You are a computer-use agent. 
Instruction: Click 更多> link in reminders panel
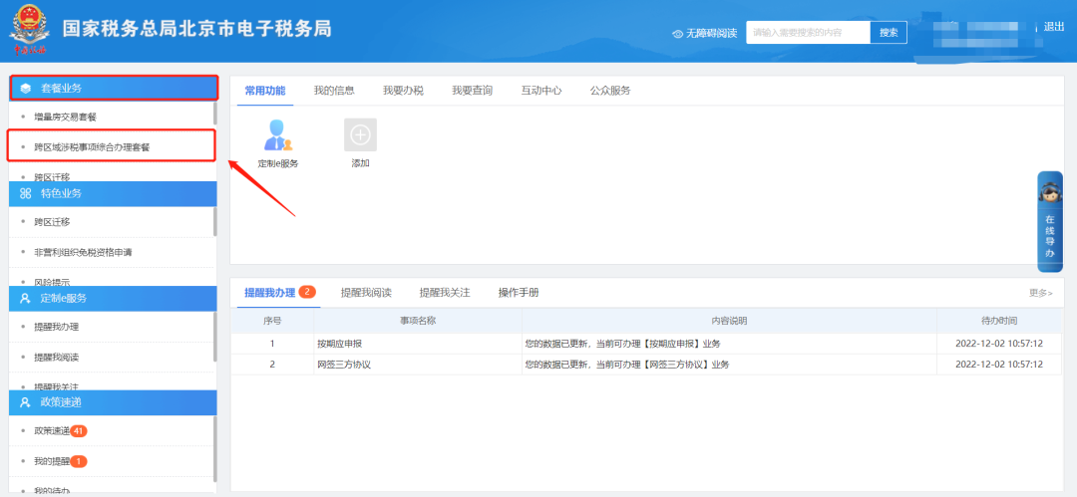pyautogui.click(x=1040, y=293)
